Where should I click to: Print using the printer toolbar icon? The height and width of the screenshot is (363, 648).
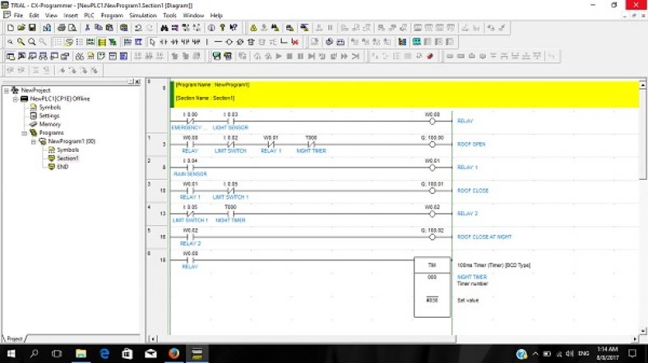click(x=62, y=28)
